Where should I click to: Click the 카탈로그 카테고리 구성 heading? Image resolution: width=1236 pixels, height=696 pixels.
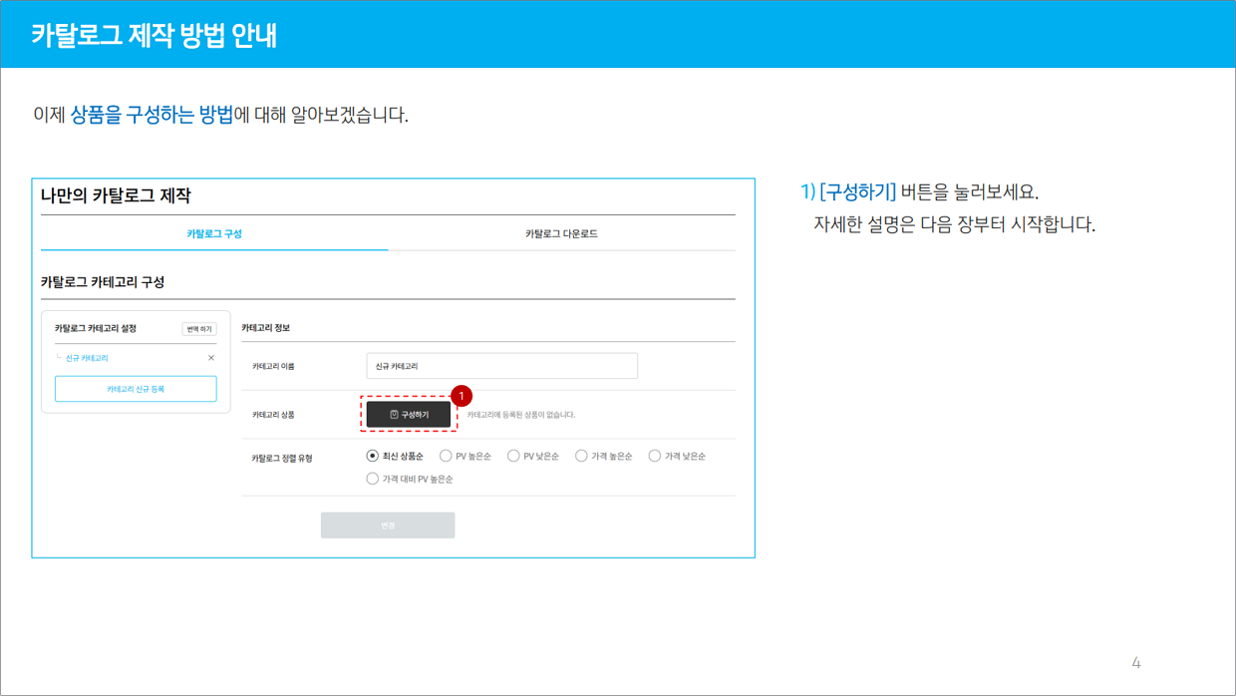[x=103, y=282]
